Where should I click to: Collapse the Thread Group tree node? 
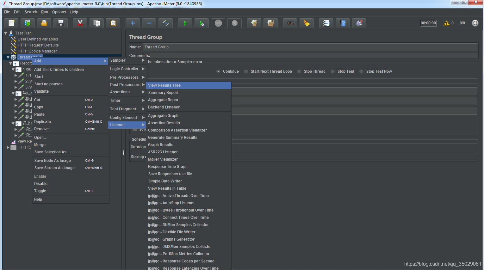coord(8,57)
